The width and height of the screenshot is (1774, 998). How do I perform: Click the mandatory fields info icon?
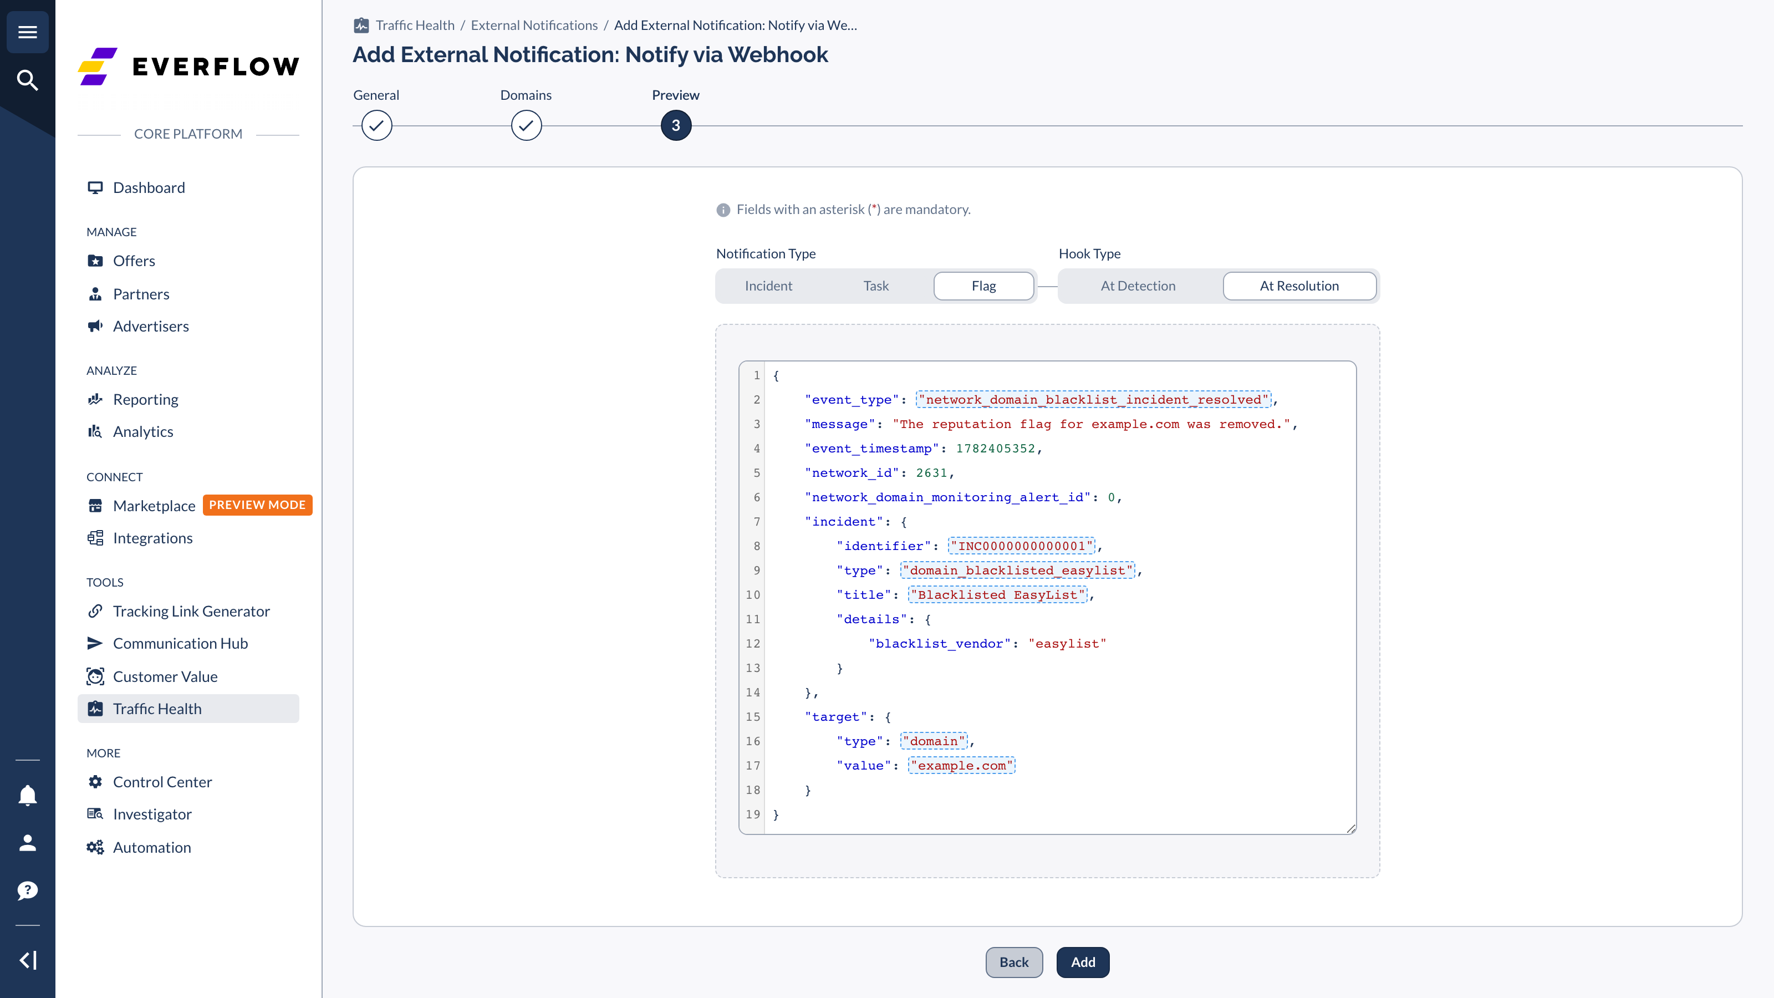tap(723, 210)
